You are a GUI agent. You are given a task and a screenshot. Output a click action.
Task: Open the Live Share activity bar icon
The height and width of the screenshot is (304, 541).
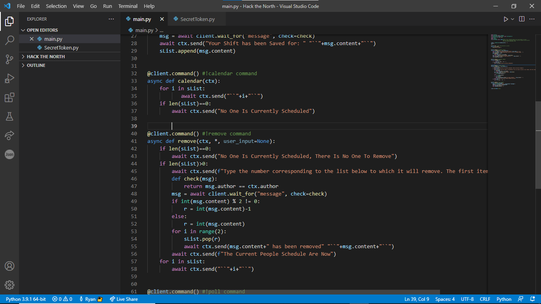[10, 135]
